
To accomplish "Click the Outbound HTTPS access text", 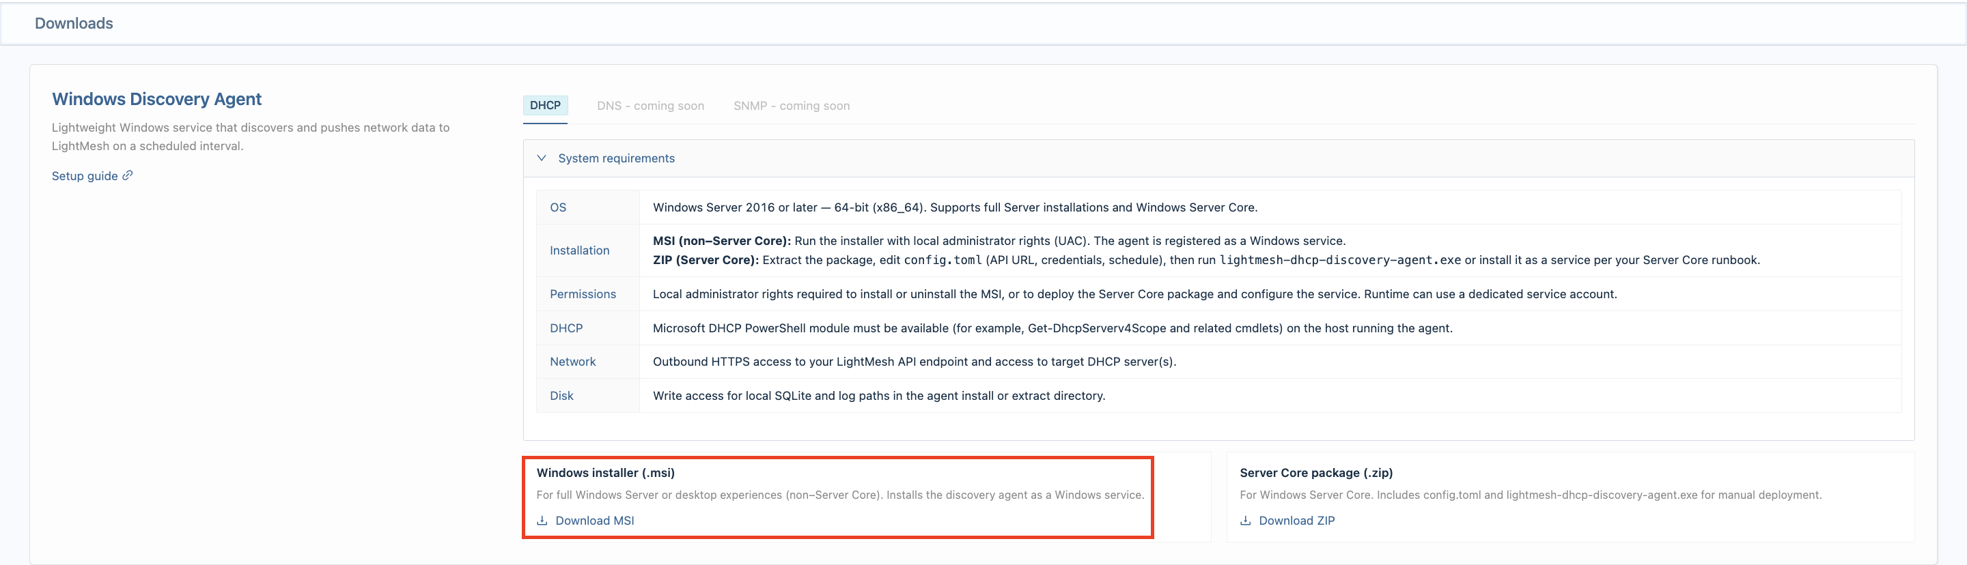I will [x=914, y=362].
